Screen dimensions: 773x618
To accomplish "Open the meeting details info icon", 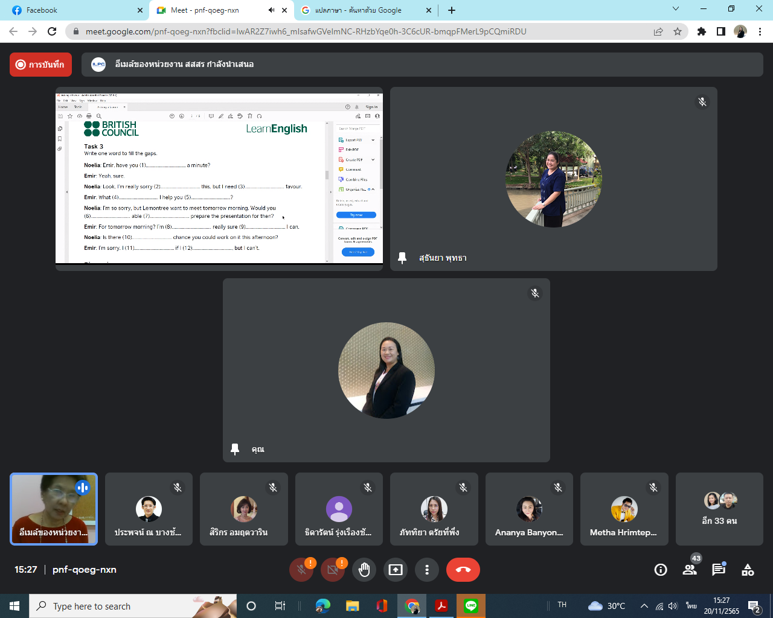I will pos(661,570).
